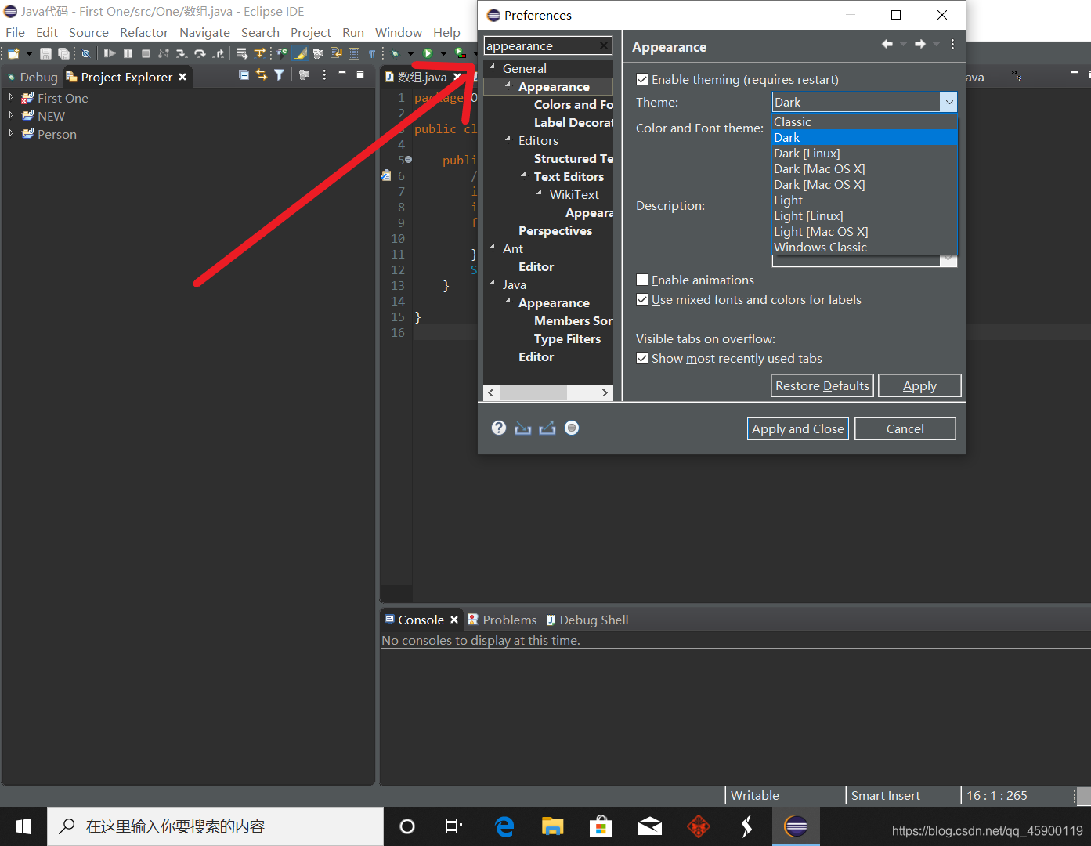The width and height of the screenshot is (1091, 846).
Task: Click Restore Defaults button
Action: [822, 385]
